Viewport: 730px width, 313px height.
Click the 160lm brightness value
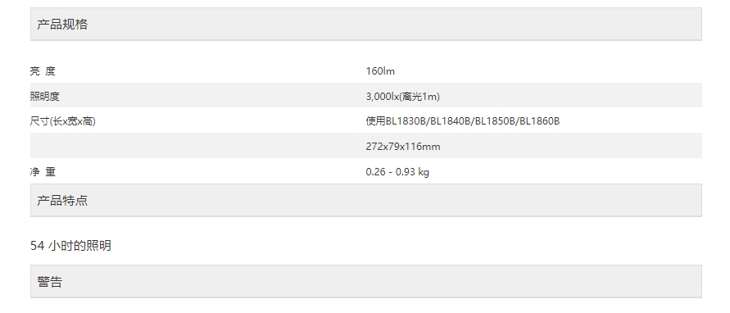point(380,70)
